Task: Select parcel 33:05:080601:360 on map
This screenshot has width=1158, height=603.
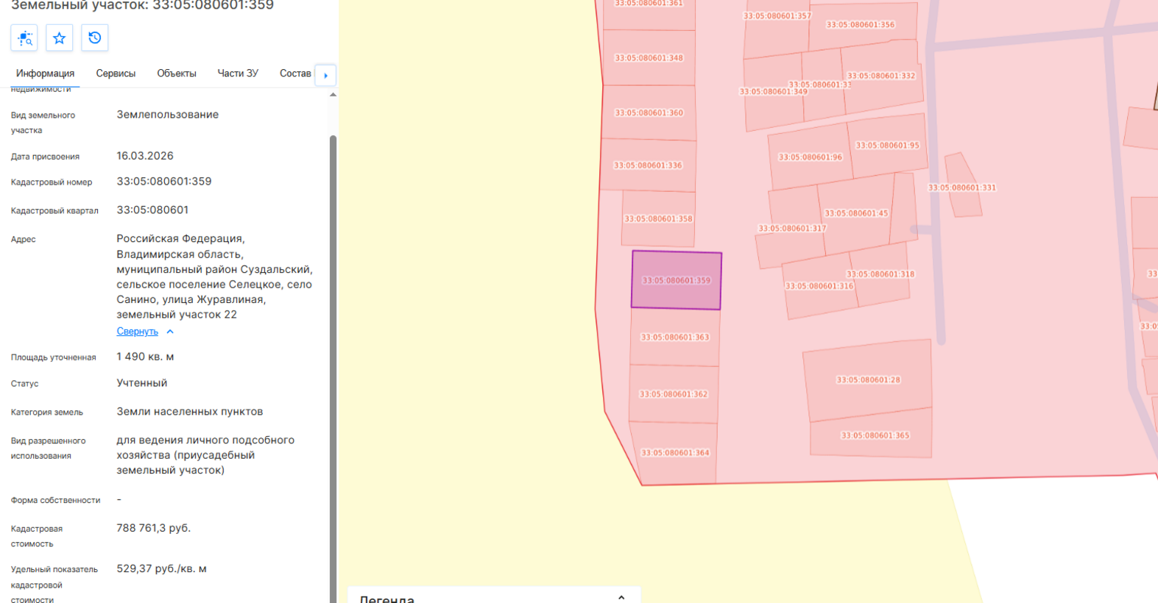Action: (x=649, y=113)
